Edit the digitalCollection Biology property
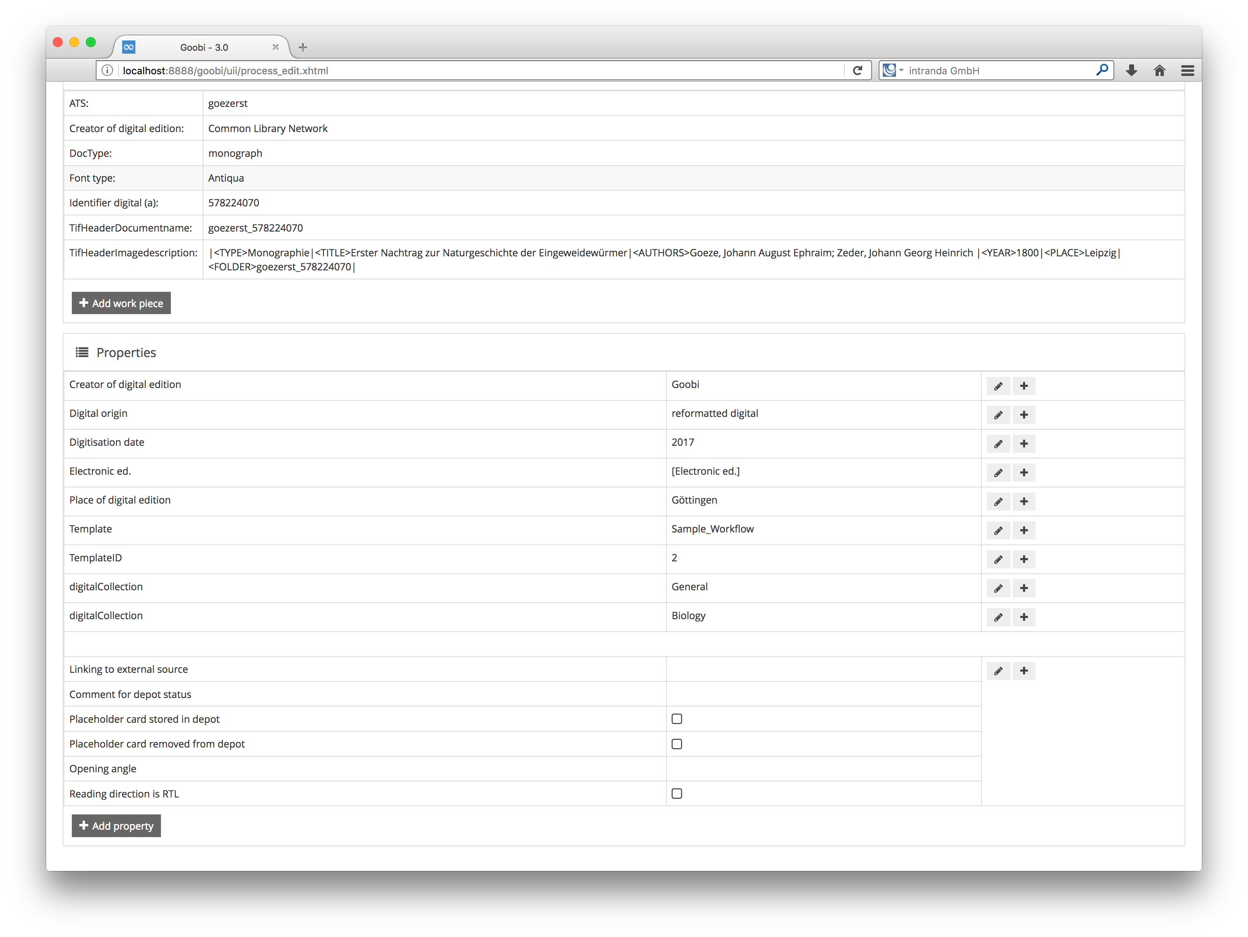This screenshot has width=1248, height=937. pos(998,617)
